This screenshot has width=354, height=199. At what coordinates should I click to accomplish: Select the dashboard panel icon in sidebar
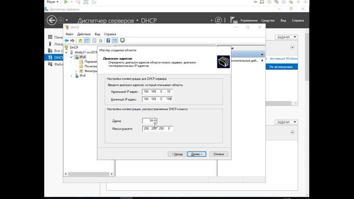[x=50, y=37]
